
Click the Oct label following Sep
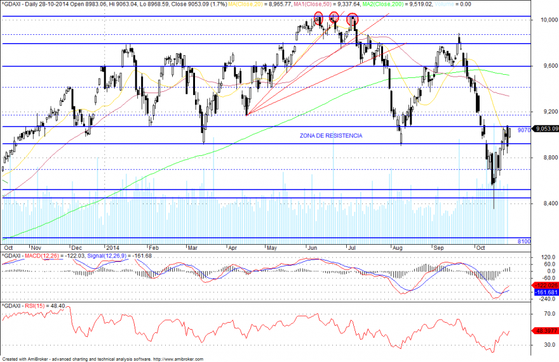481,248
